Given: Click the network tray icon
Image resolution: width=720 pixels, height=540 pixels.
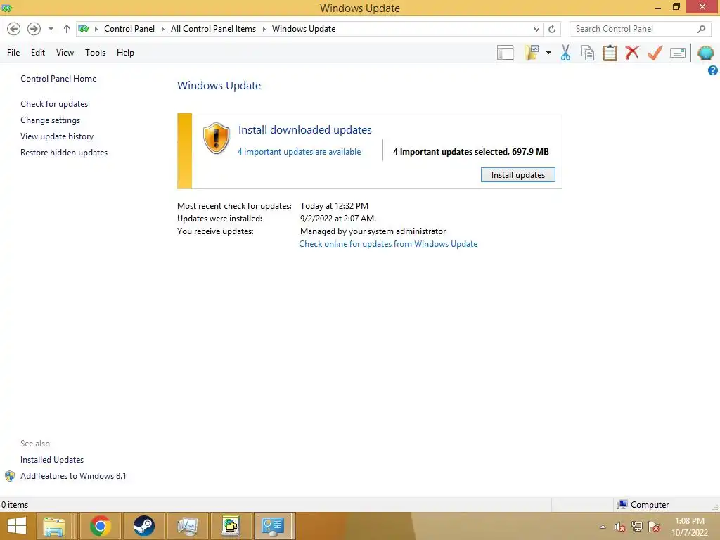Looking at the screenshot, I should [x=637, y=527].
